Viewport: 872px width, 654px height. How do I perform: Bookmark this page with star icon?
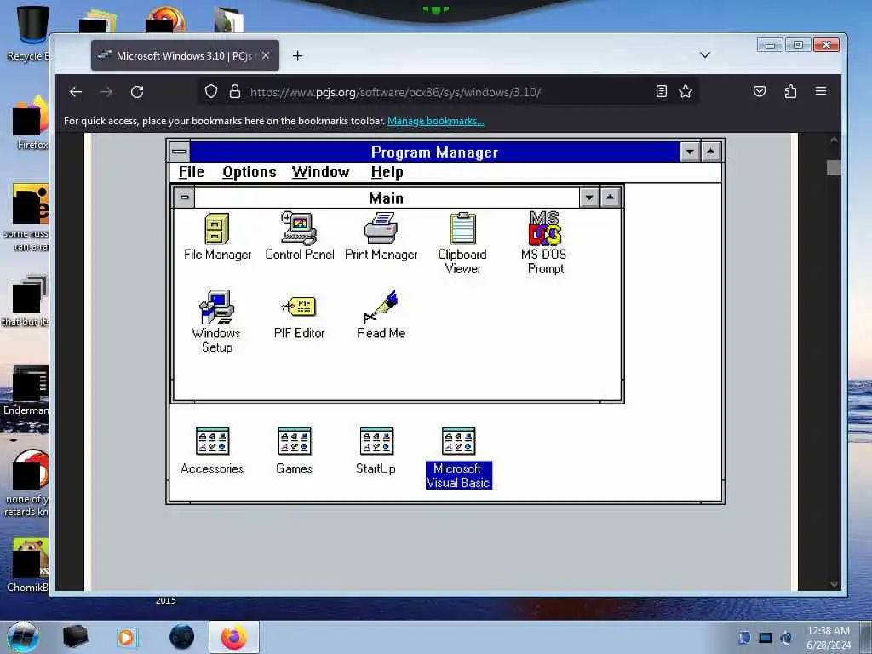click(686, 91)
